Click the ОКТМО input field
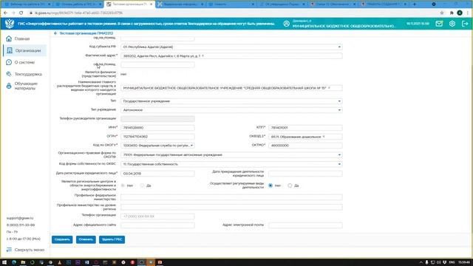This screenshot has height=266, width=473. [x=305, y=146]
